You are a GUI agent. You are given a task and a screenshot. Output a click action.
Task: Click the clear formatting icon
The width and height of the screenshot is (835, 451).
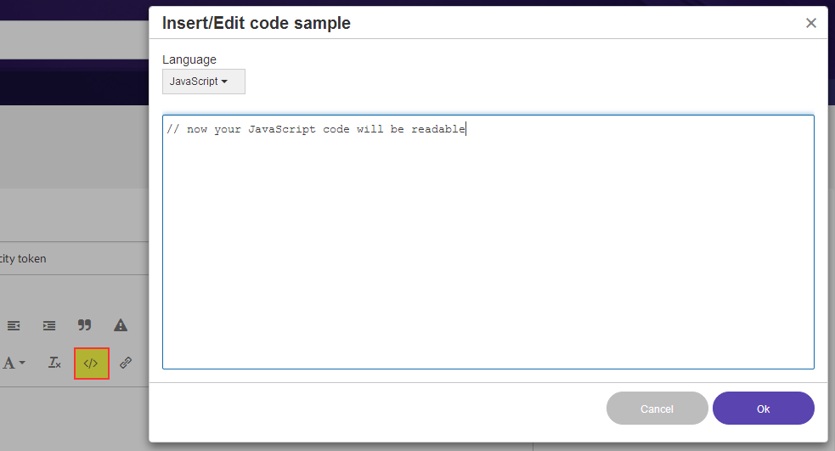54,363
